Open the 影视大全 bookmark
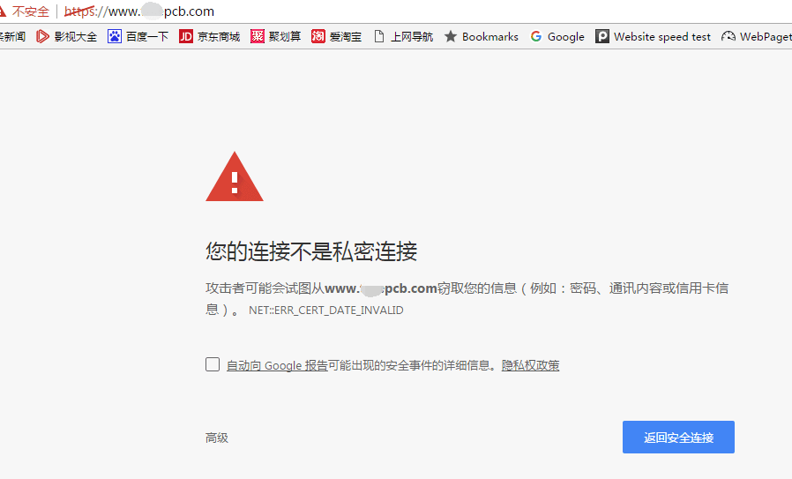This screenshot has height=479, width=792. (67, 37)
